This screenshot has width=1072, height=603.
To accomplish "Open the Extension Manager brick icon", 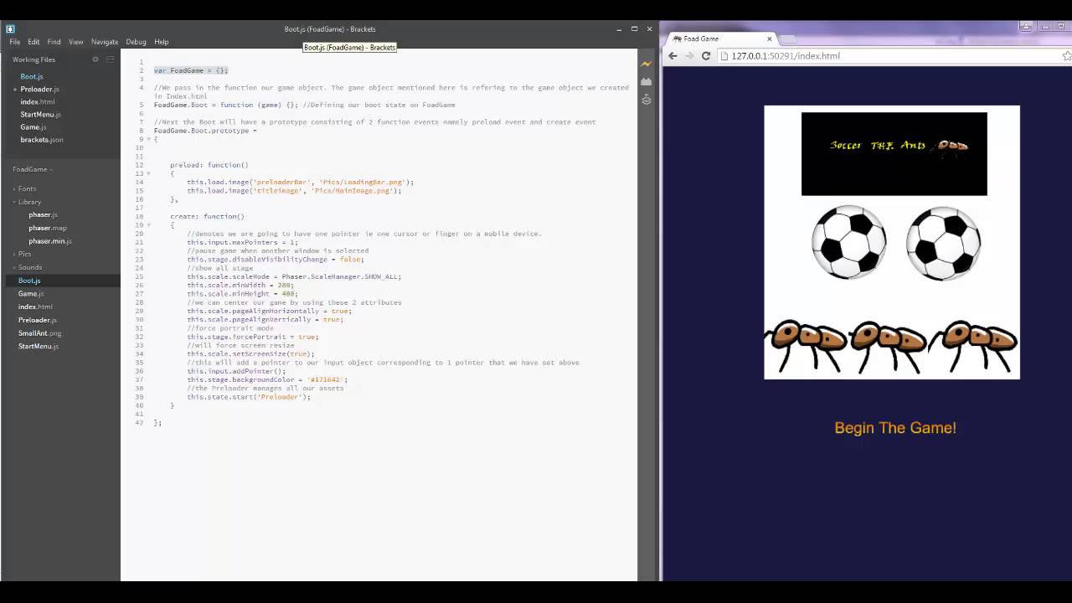I will 646,82.
